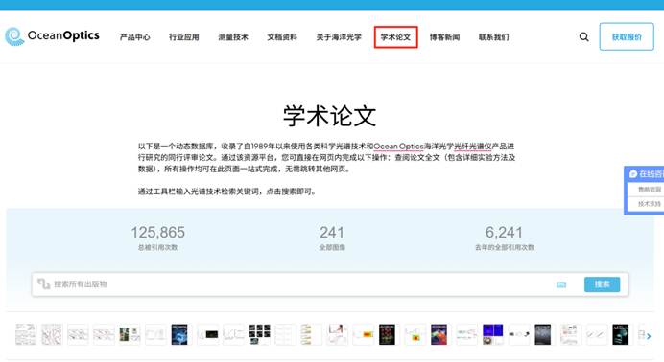
Task: Click the 125,865 总被引用次数 statistic
Action: coord(158,238)
